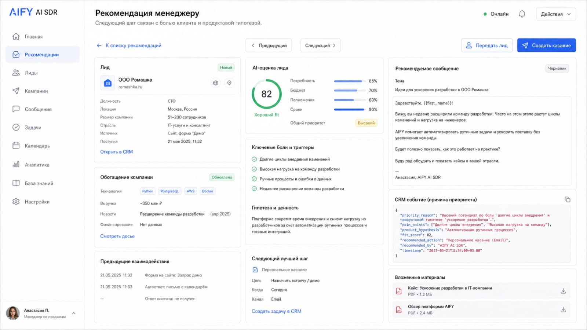Follow the Открыть в CRM link

117,152
